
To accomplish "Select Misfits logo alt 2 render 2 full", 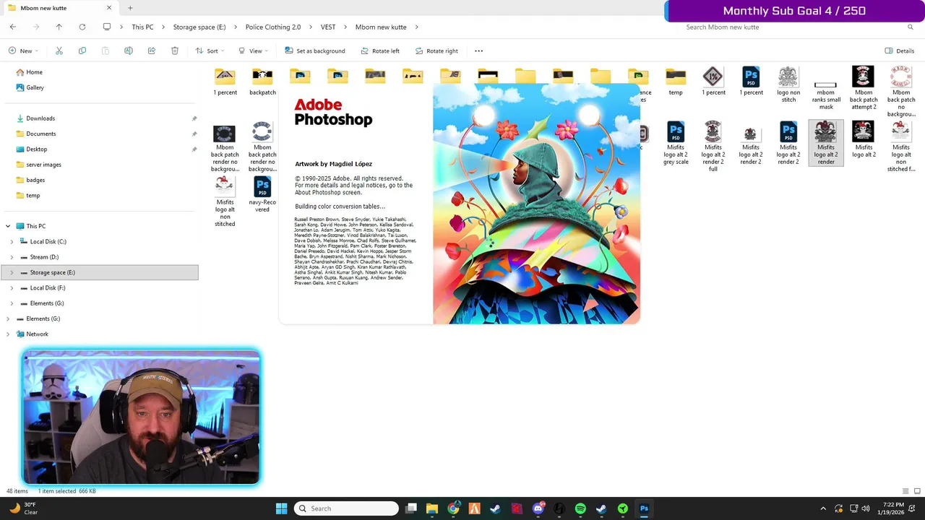I will coord(713,147).
